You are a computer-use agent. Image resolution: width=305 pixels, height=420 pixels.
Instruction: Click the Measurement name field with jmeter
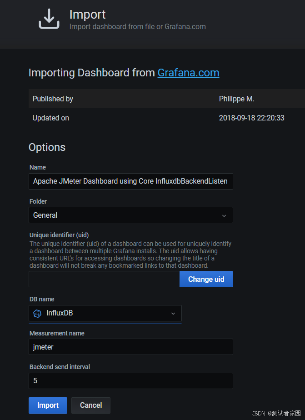click(130, 347)
